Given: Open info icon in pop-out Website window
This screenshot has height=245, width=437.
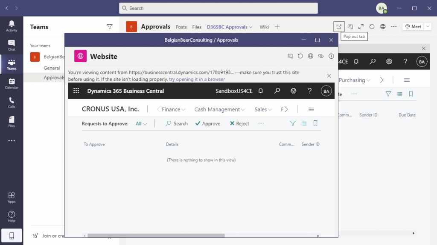Looking at the screenshot, I should (x=331, y=56).
